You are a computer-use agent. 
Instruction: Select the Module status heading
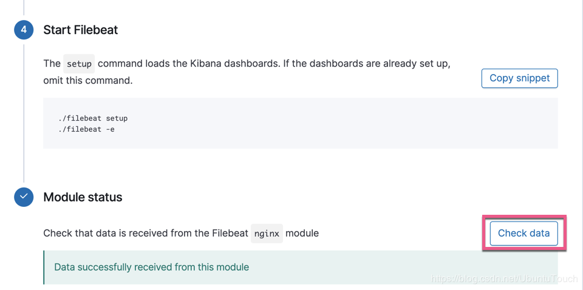[x=83, y=197]
